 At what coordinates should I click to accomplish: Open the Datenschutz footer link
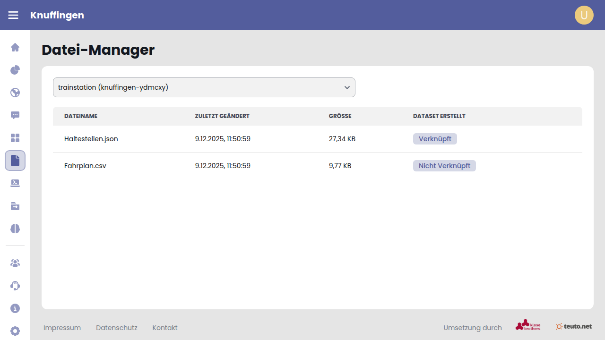(x=117, y=328)
